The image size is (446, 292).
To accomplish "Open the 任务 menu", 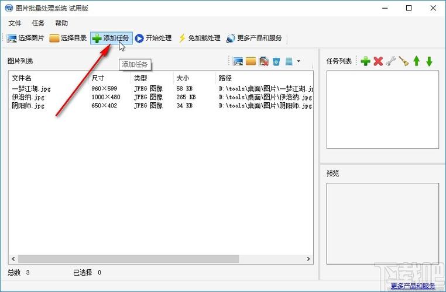I will 38,23.
